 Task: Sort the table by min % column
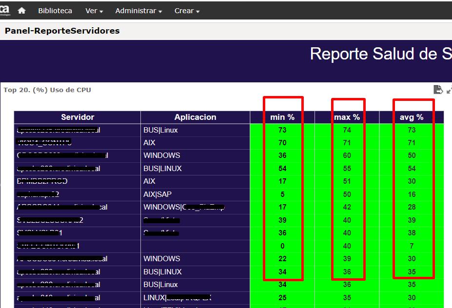283,117
